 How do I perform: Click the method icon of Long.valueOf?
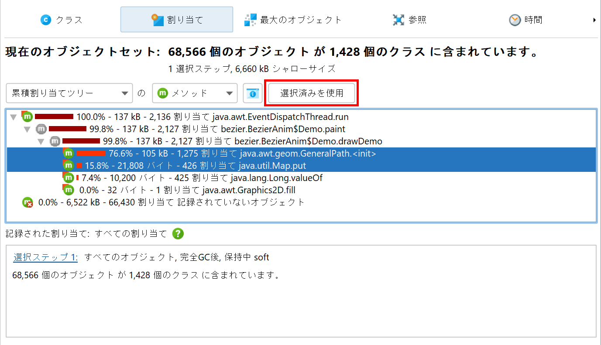(x=69, y=178)
